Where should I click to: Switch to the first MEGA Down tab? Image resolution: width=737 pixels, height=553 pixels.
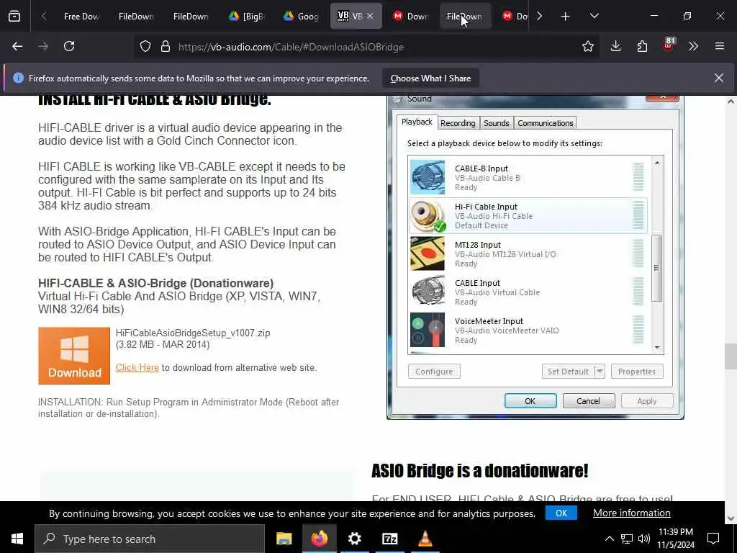(411, 16)
